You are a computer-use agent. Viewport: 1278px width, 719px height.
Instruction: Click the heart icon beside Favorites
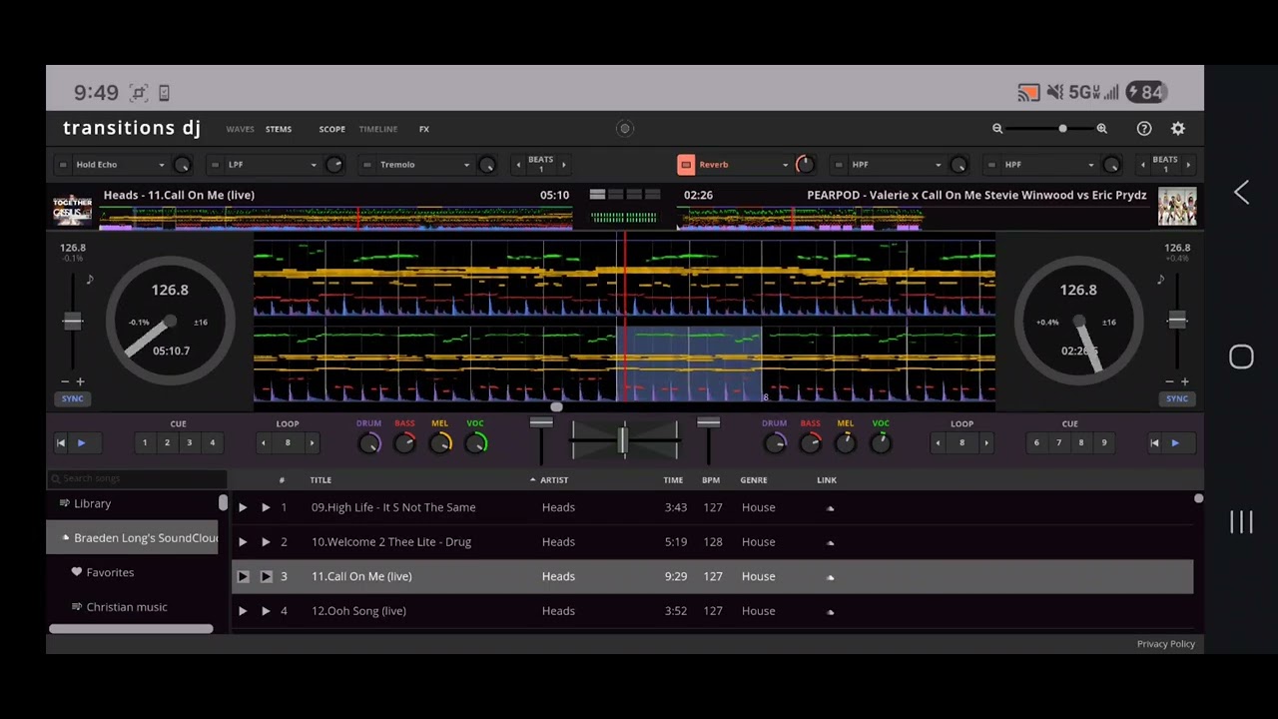tap(77, 572)
